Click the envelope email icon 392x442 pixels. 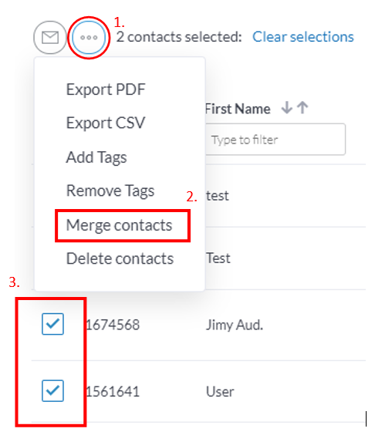point(50,38)
